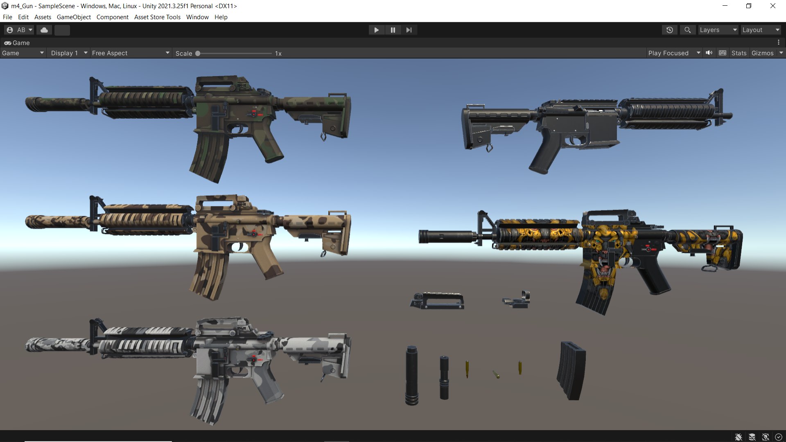Screen dimensions: 786x442
Task: Open the AB account dropdown
Action: [x=19, y=30]
